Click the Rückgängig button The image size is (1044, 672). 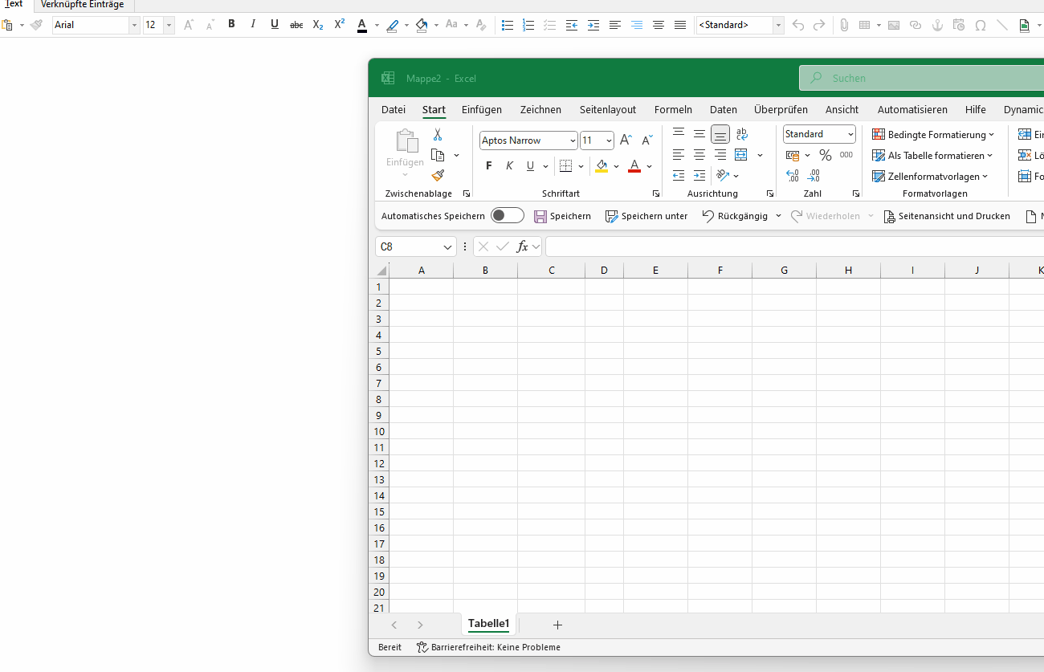pos(735,216)
